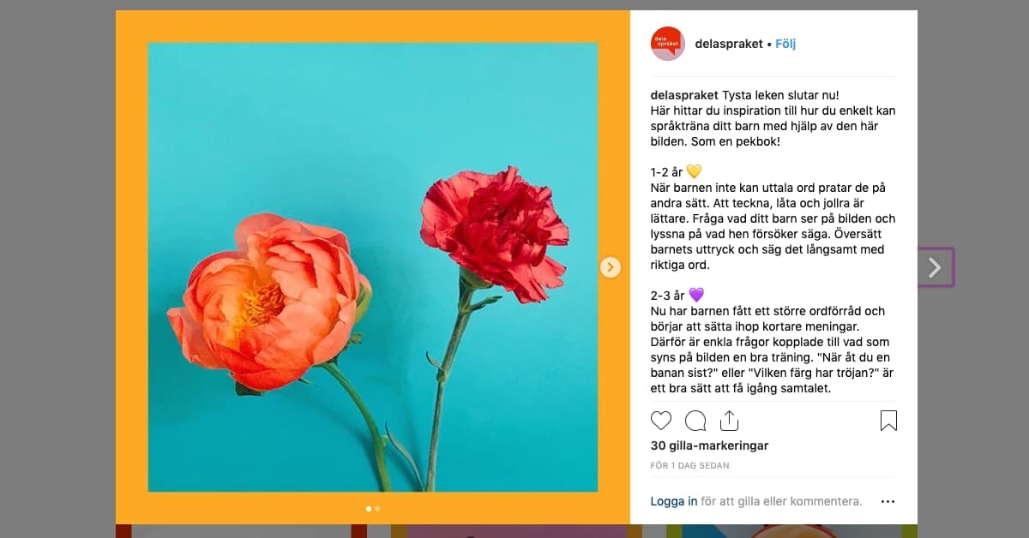
Task: Open comments via speech bubble icon
Action: [695, 421]
